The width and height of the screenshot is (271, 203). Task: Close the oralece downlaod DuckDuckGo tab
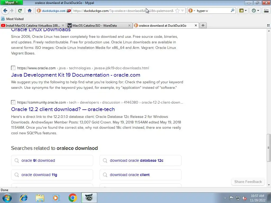196,26
